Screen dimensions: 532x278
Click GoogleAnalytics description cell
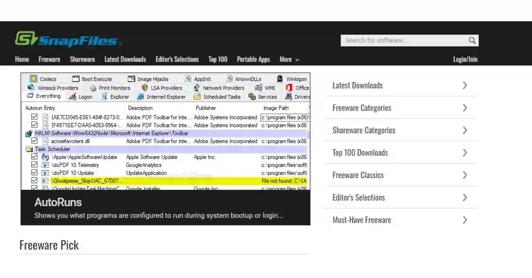tap(144, 165)
